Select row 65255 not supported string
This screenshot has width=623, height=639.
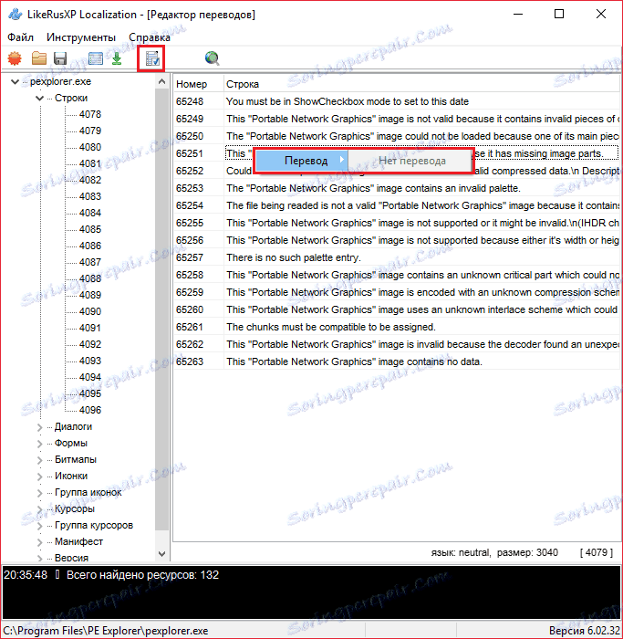pyautogui.click(x=397, y=223)
